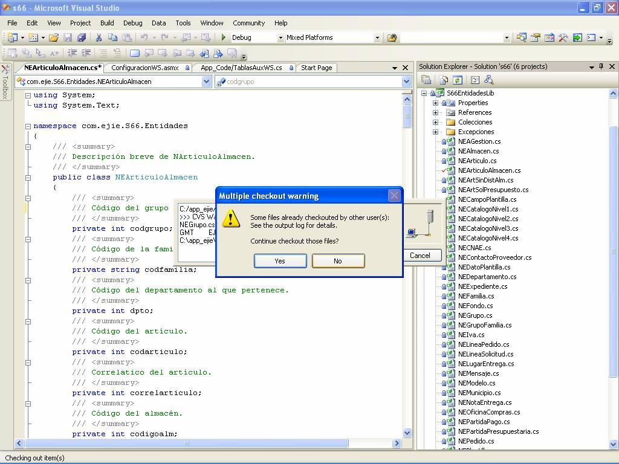Collapse the namespace code block

point(28,126)
